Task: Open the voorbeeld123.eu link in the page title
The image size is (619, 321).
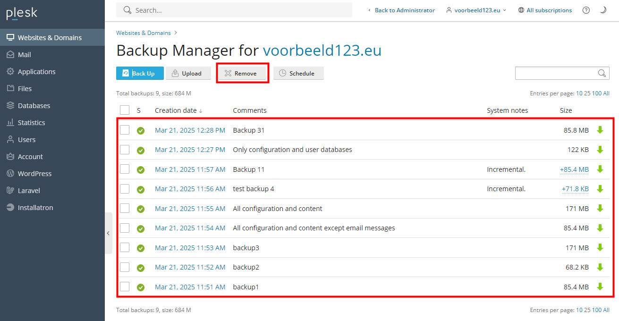Action: (x=322, y=51)
